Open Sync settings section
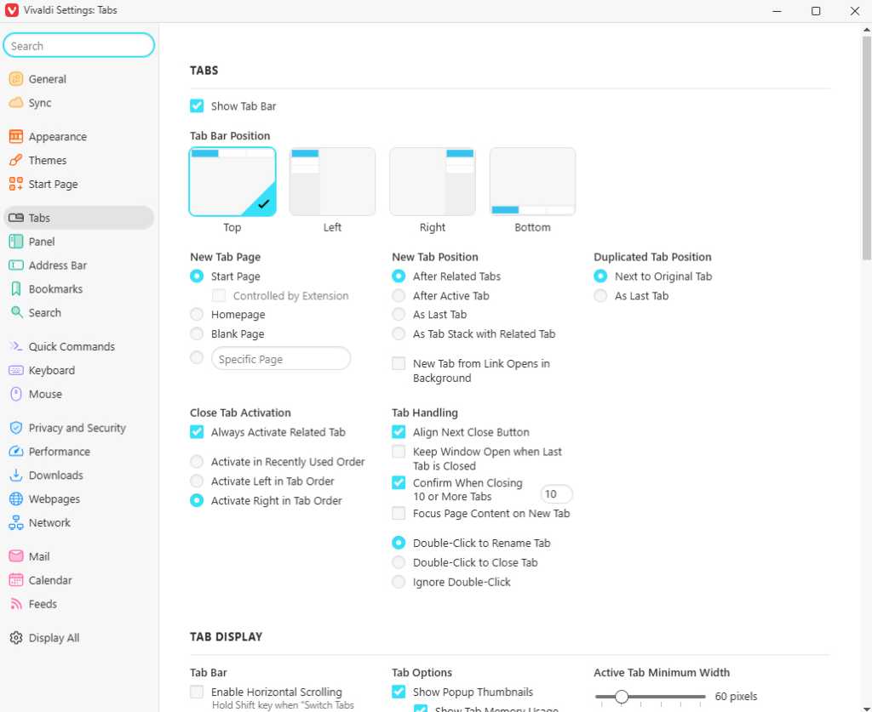 click(40, 102)
